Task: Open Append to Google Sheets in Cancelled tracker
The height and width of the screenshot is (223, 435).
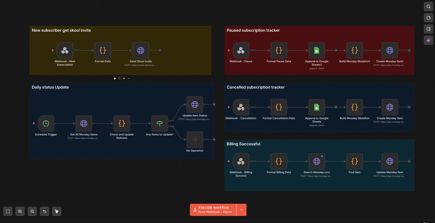Action: click(316, 107)
